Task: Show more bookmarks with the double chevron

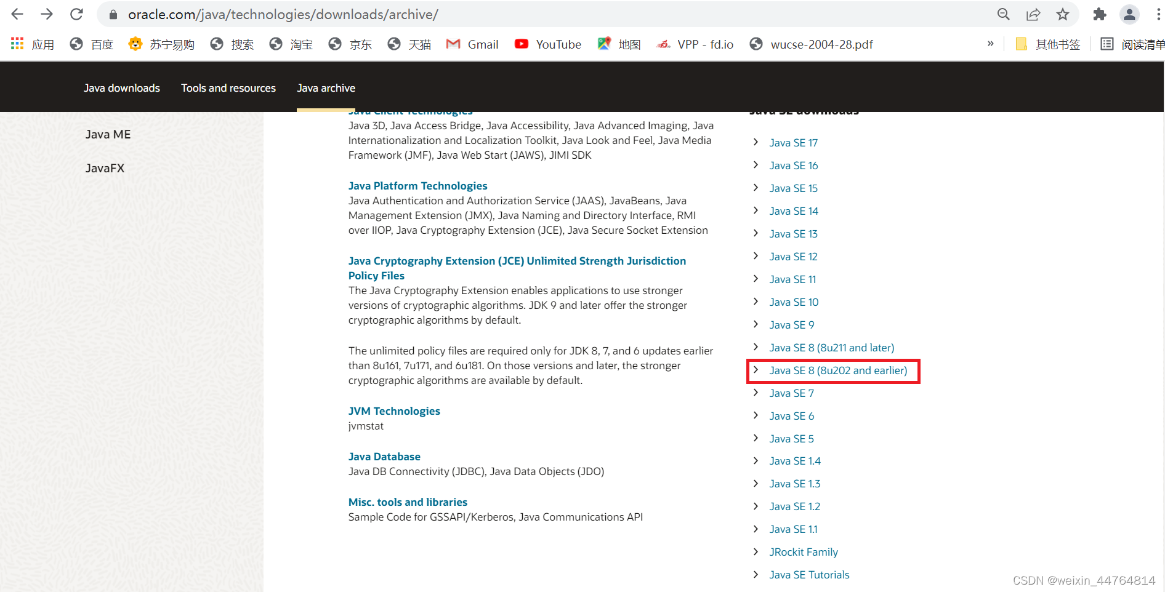Action: pos(991,44)
